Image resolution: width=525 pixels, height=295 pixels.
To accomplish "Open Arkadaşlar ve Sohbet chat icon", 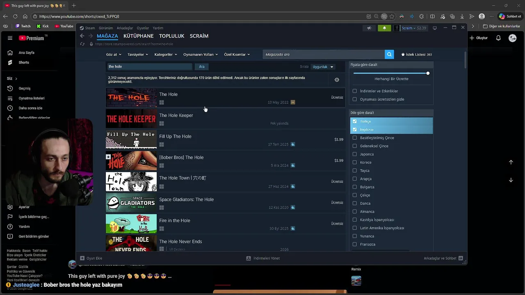I will click(461, 258).
